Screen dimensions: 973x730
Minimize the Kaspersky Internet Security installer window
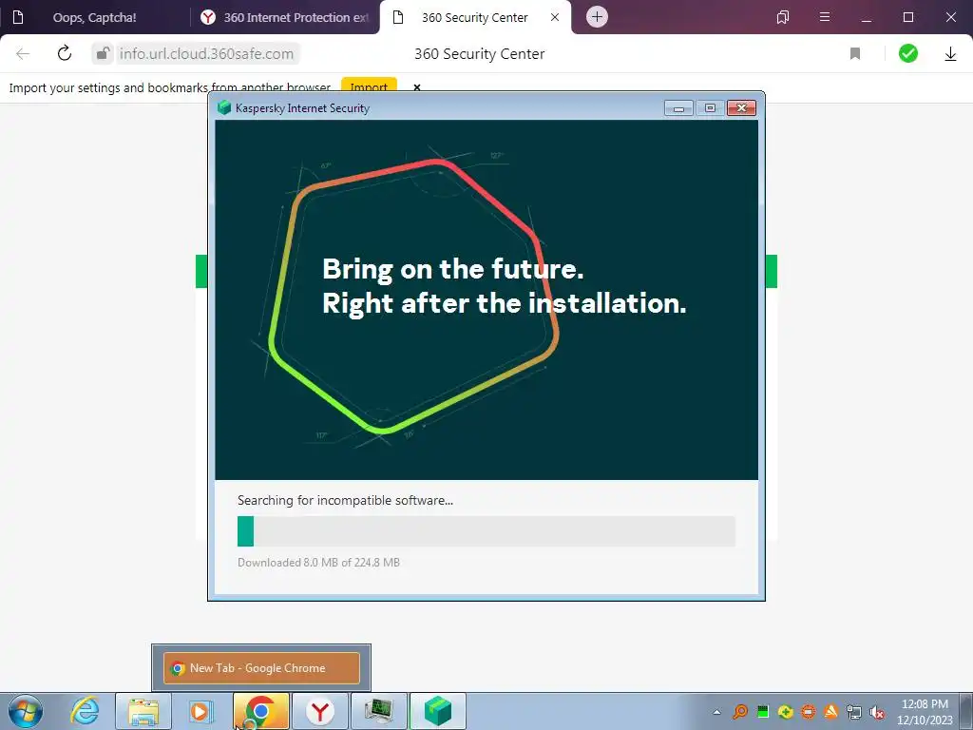point(678,108)
